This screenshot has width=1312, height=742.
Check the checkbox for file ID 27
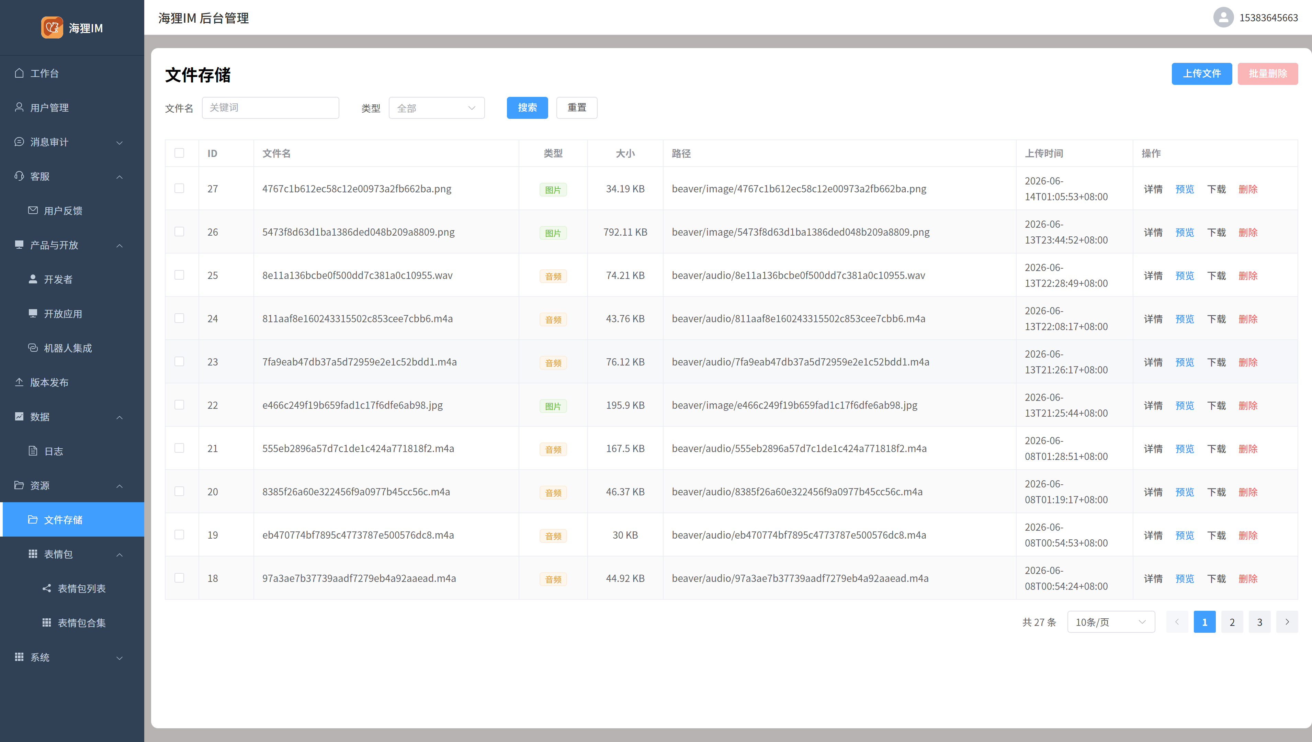click(179, 188)
